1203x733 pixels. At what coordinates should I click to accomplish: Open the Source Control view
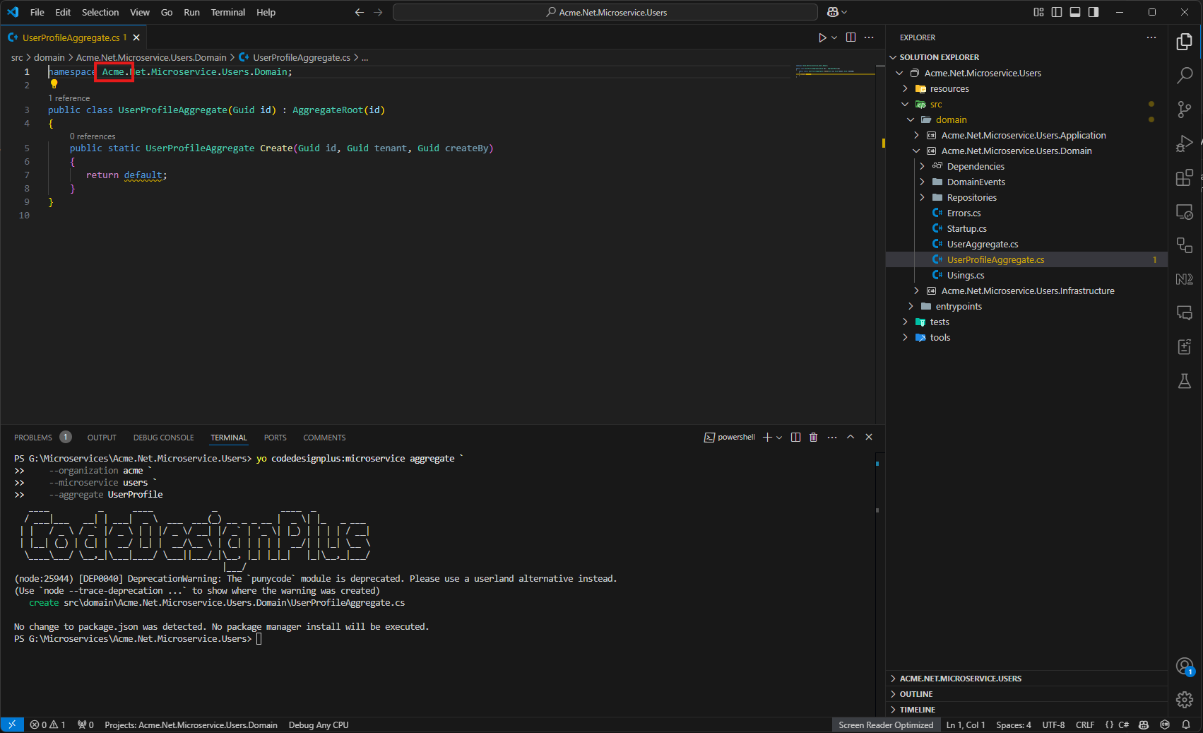[1185, 109]
